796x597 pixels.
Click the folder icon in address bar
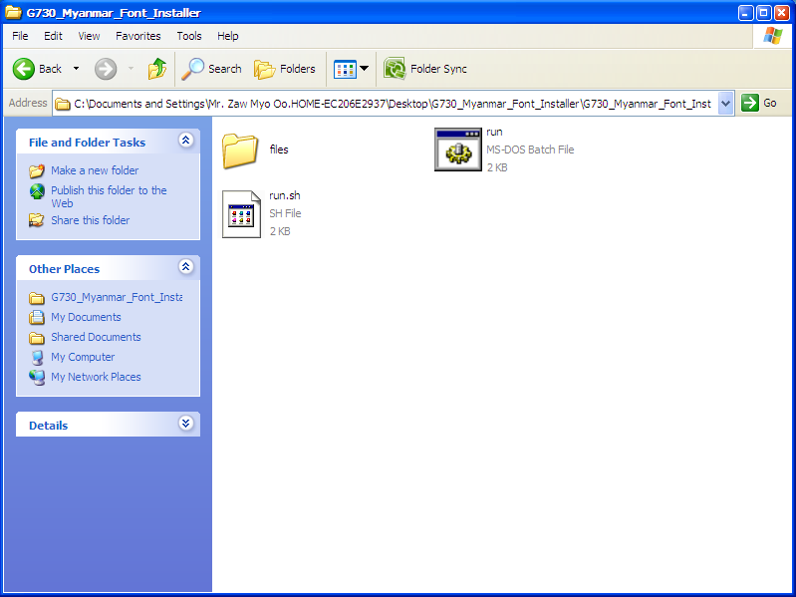point(63,104)
